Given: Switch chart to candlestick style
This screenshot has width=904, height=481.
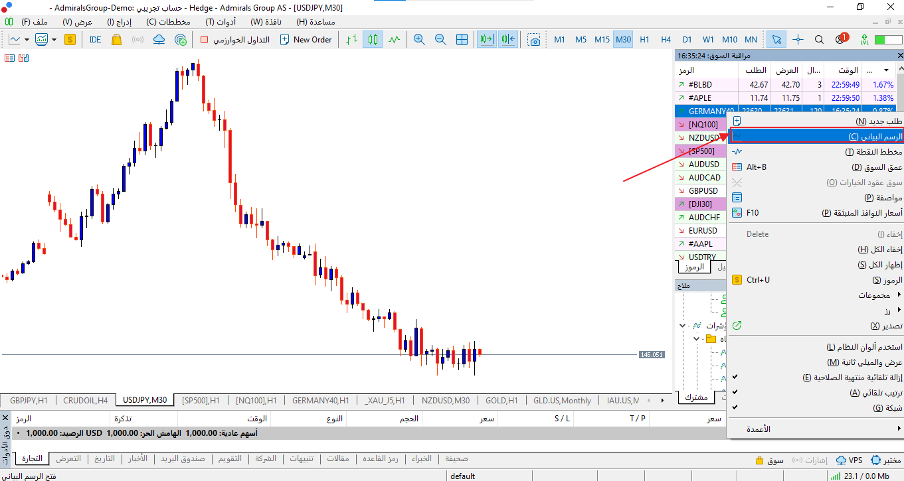Looking at the screenshot, I should (x=373, y=40).
